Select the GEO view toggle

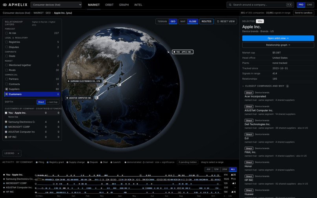coord(173,22)
